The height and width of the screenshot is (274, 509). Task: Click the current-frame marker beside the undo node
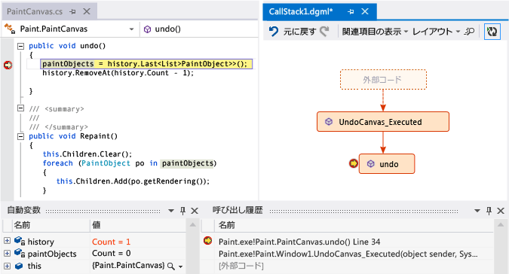pyautogui.click(x=353, y=163)
